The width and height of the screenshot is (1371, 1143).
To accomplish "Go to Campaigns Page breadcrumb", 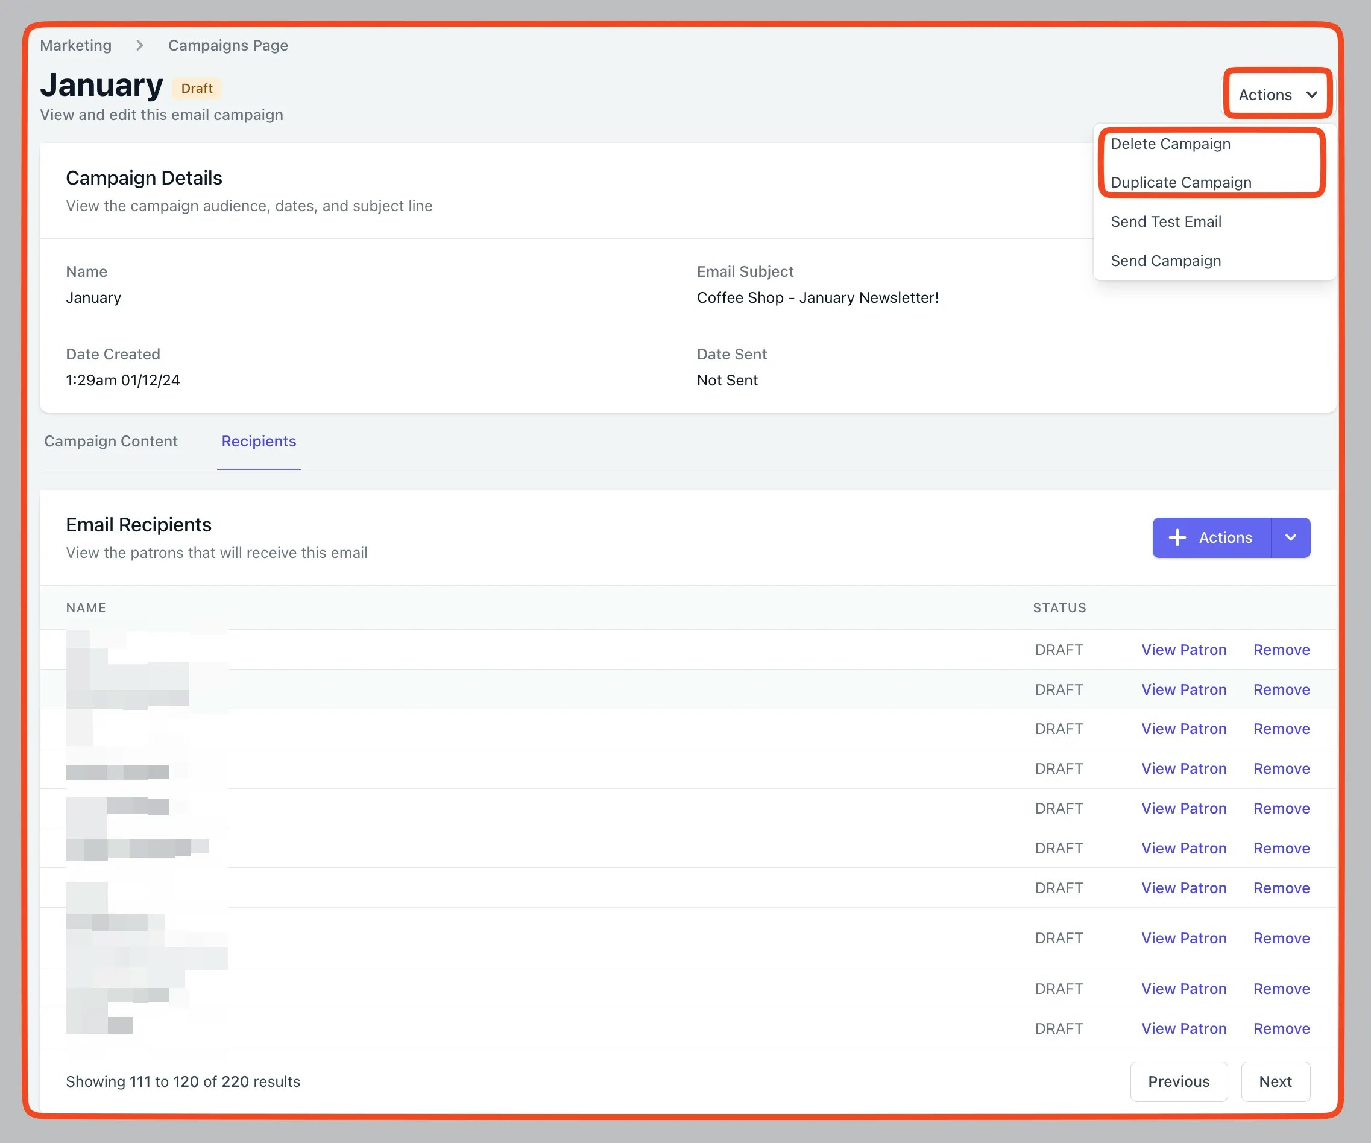I will (228, 45).
